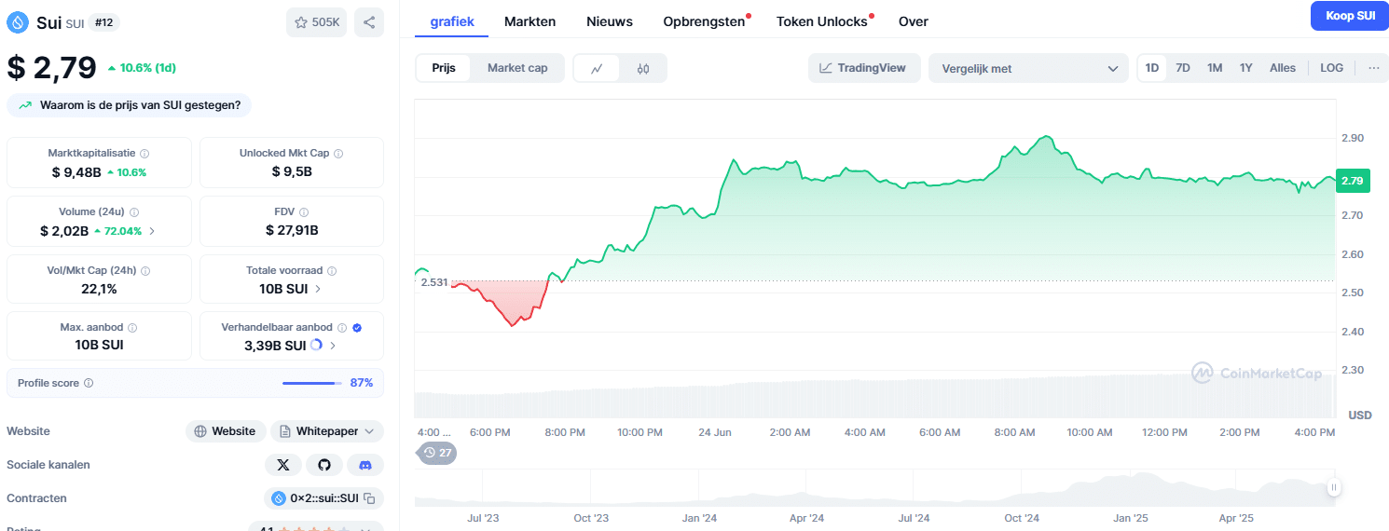Click info icon next to Totale voorraad
Image resolution: width=1389 pixels, height=531 pixels.
pyautogui.click(x=332, y=271)
